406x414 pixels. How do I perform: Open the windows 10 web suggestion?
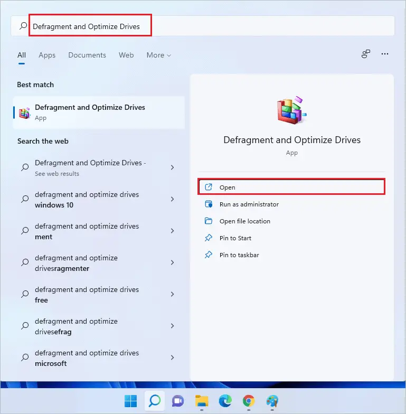99,199
